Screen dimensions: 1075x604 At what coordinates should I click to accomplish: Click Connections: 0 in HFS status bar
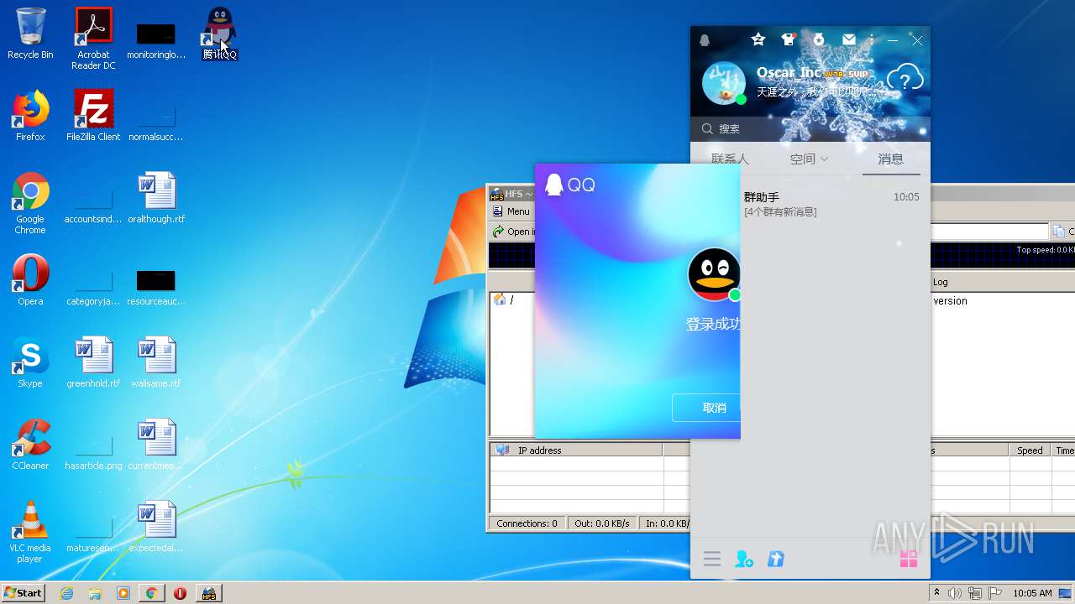point(527,523)
